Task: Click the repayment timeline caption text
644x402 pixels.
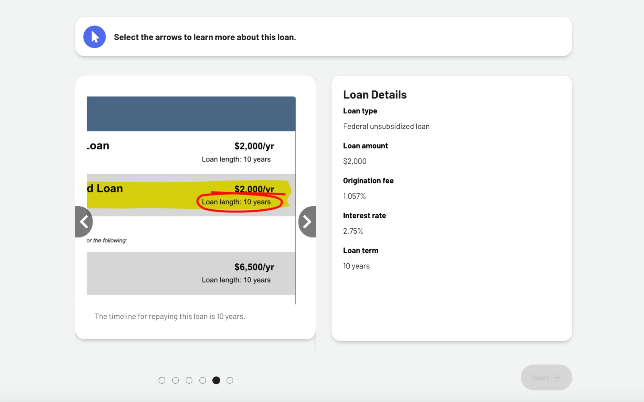Action: (170, 316)
